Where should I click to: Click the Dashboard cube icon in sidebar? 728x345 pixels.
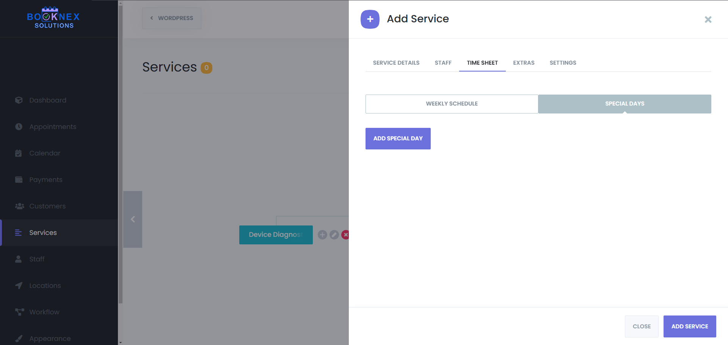tap(19, 100)
